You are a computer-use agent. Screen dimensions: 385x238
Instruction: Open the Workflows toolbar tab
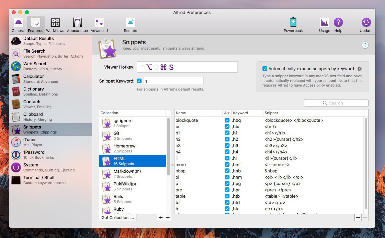pos(55,25)
